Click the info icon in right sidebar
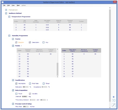Screen dimensions: 118x110 [114, 101]
